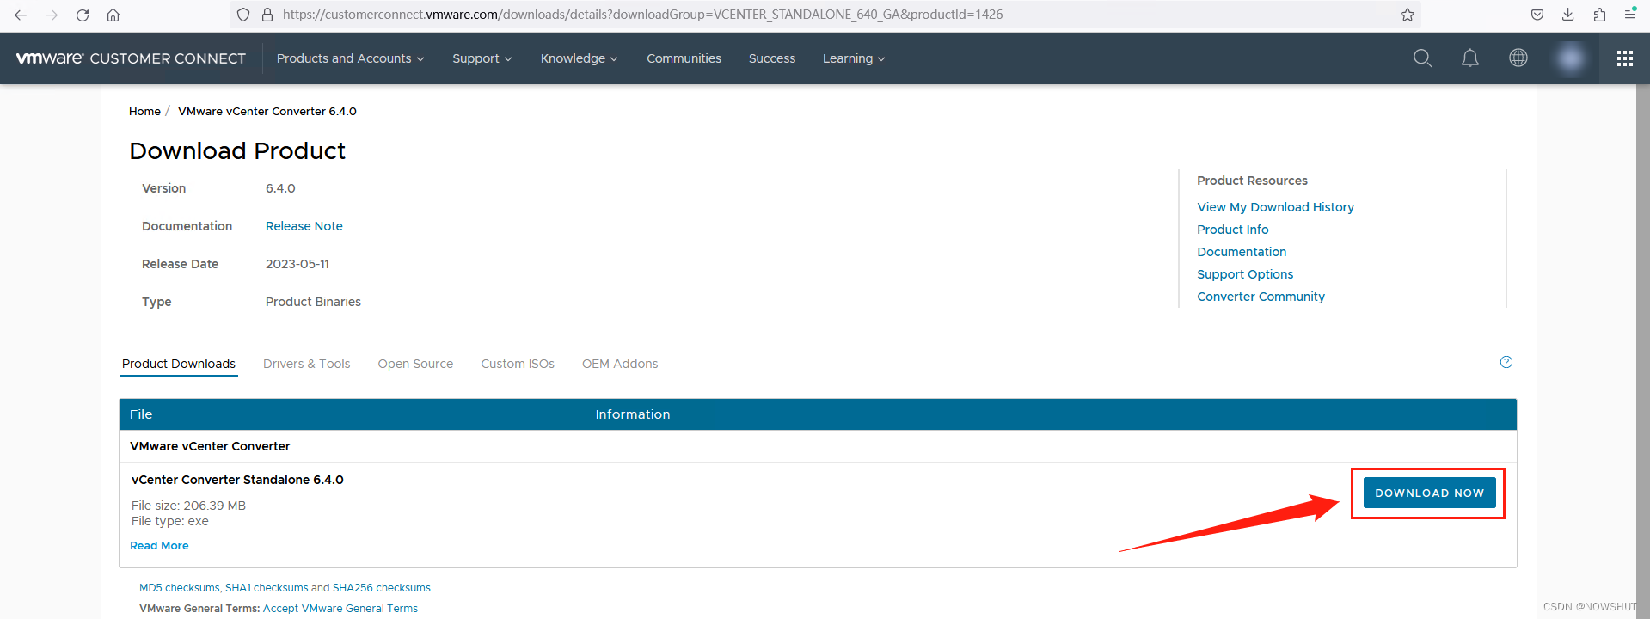Click the vCenter Converter Standalone 6.4.0 title
1650x619 pixels.
coord(237,480)
